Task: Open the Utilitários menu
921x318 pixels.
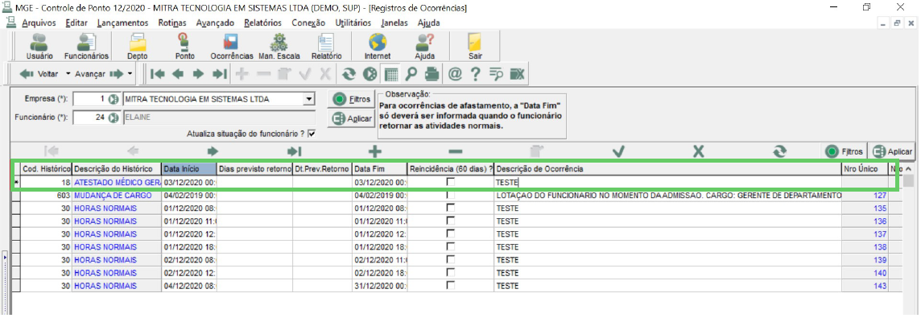Action: click(x=353, y=23)
